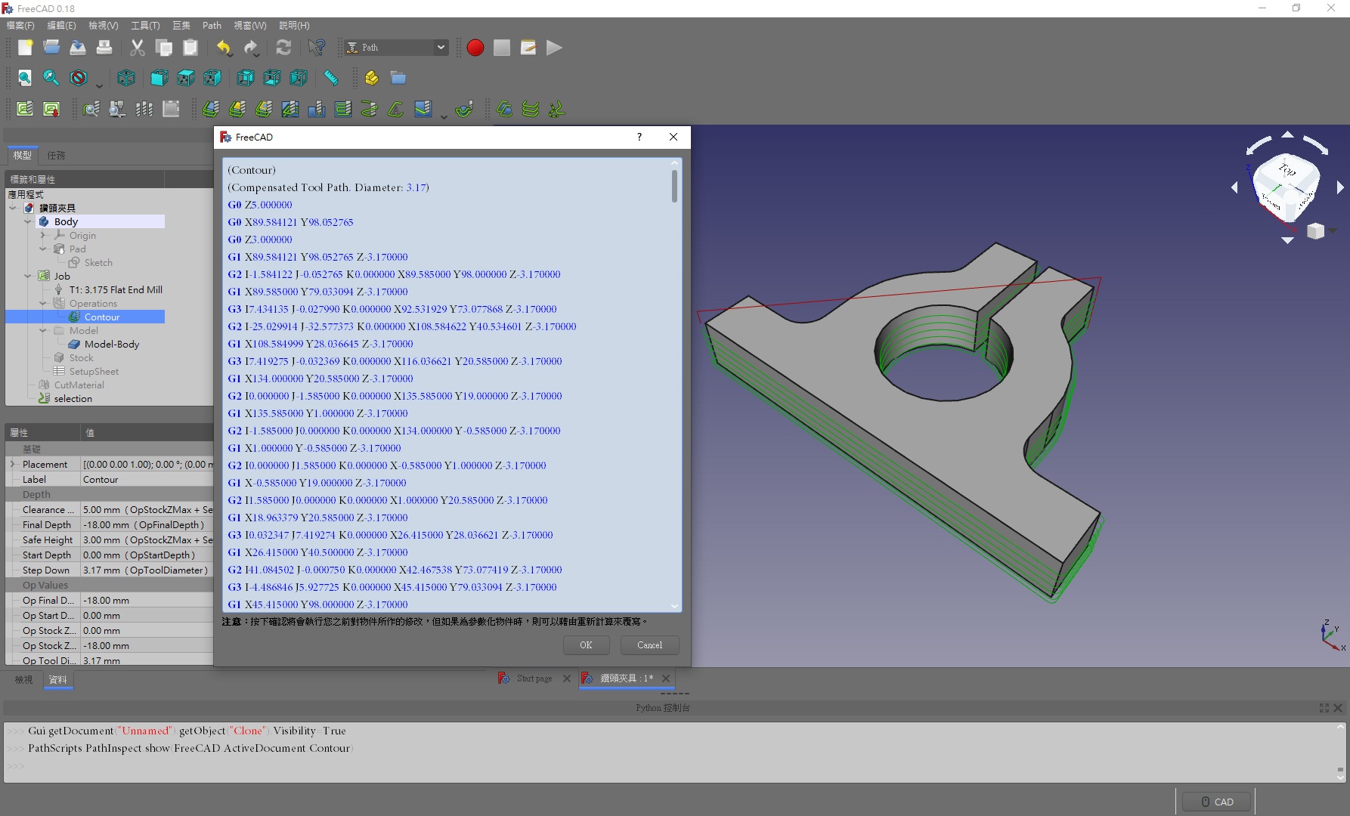Click the yellow Create part icon

[371, 78]
